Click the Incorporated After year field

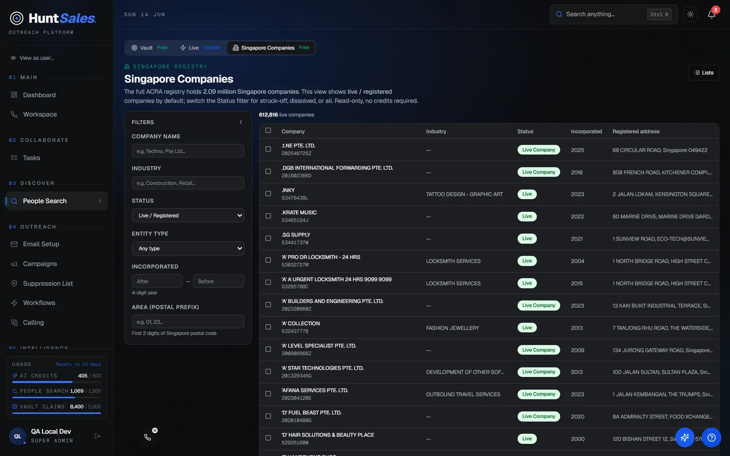[157, 281]
